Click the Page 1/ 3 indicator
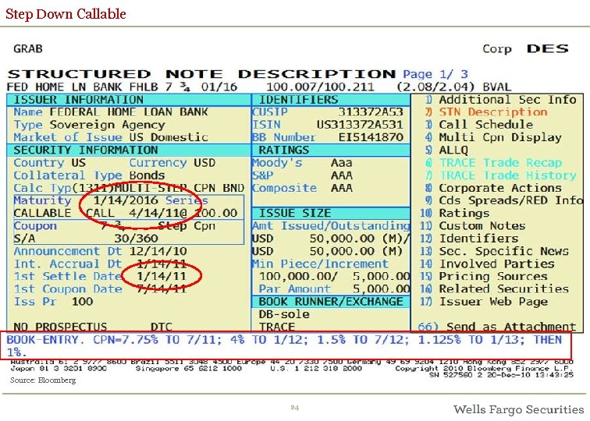This screenshot has width=590, height=421. tap(435, 74)
